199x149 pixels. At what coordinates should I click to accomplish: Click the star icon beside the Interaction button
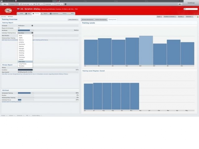(x=195, y=17)
